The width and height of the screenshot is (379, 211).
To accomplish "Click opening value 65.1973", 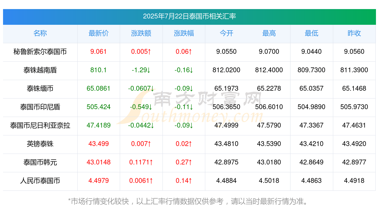I will point(226,89).
